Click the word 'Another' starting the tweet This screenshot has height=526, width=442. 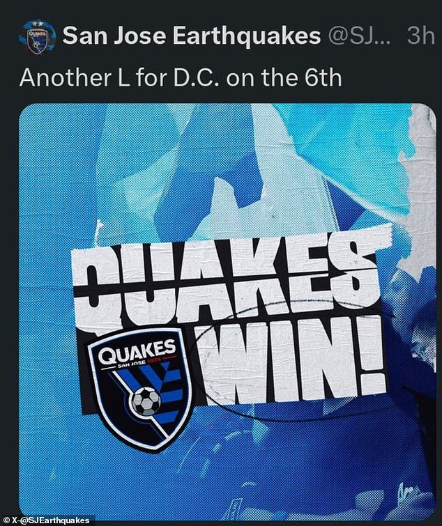(62, 78)
